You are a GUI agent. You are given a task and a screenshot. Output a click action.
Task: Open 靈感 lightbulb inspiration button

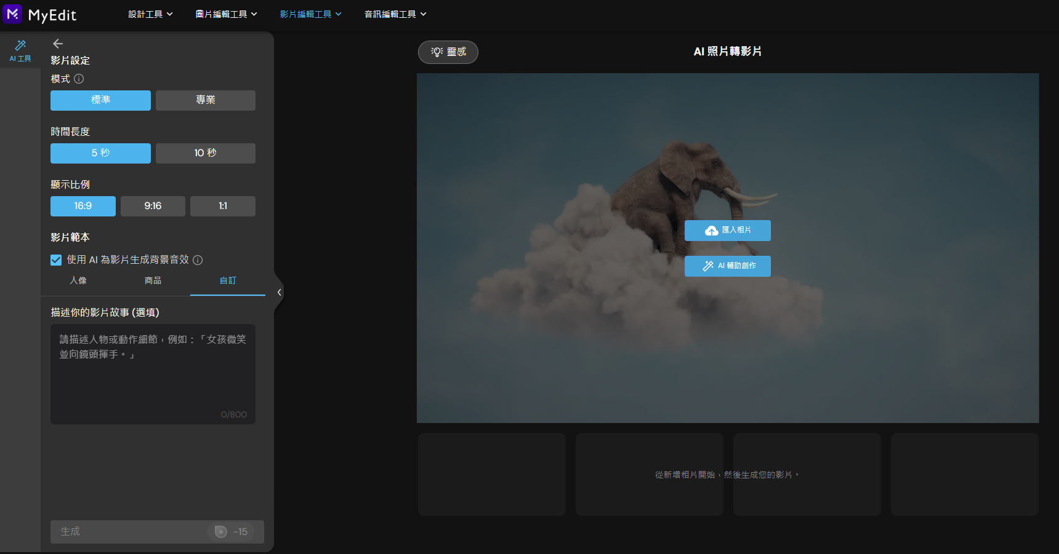pyautogui.click(x=448, y=52)
